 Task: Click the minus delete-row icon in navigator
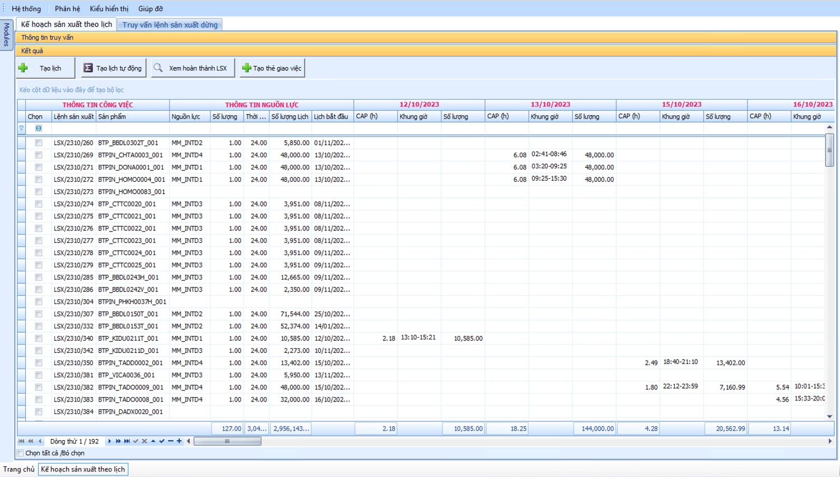click(171, 441)
